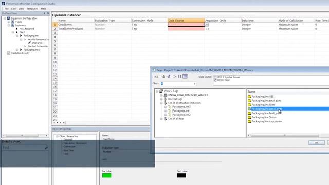Open the Filter dropdown in Tags dialog

[x=194, y=84]
